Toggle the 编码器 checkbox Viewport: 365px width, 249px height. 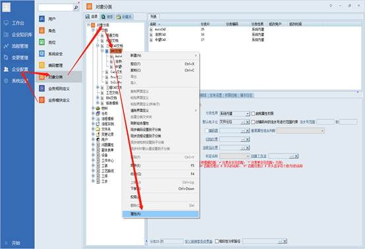pos(207,130)
